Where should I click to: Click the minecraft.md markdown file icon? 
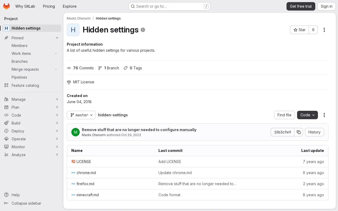73,195
